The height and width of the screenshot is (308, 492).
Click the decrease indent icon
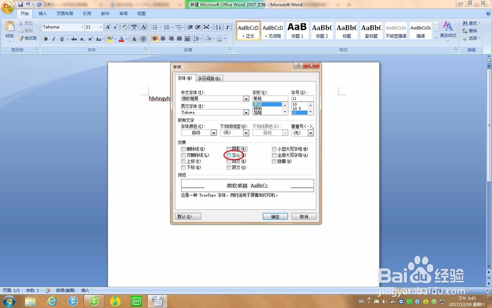[190, 27]
